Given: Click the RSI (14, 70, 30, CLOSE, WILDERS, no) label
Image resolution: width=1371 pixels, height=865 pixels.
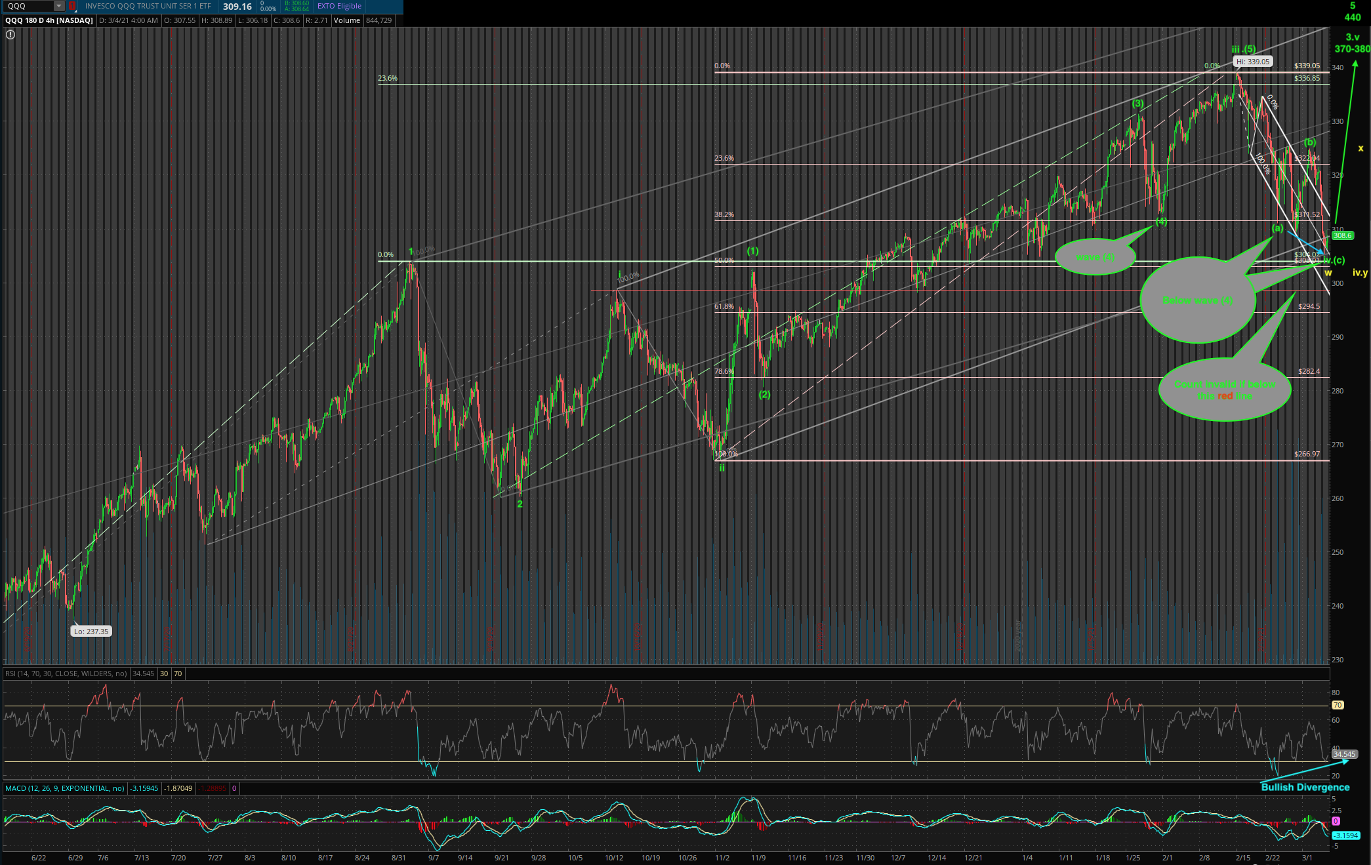Looking at the screenshot, I should [x=66, y=674].
